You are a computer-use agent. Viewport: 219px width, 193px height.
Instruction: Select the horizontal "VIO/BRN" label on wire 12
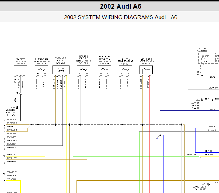(12, 162)
